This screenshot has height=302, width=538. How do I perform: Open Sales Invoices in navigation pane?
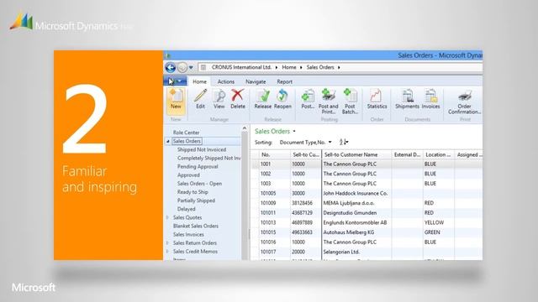coord(188,235)
